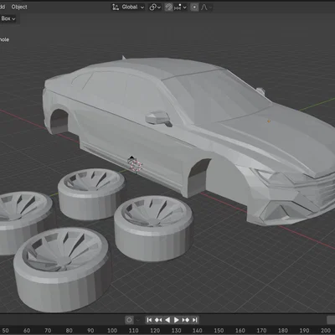Open the proportional falloff curve dropdown

[x=206, y=8]
